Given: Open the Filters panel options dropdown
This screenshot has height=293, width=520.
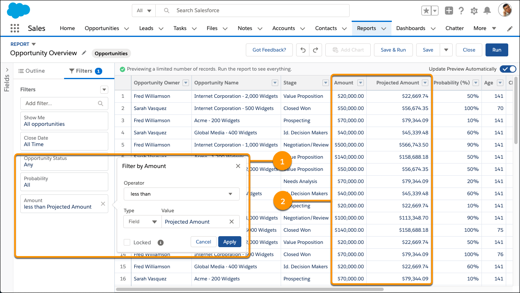Looking at the screenshot, I should pyautogui.click(x=104, y=90).
